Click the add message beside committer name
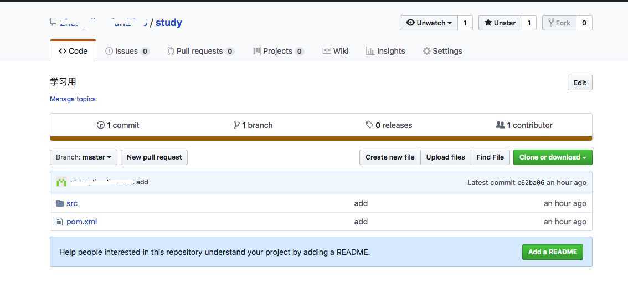 142,182
